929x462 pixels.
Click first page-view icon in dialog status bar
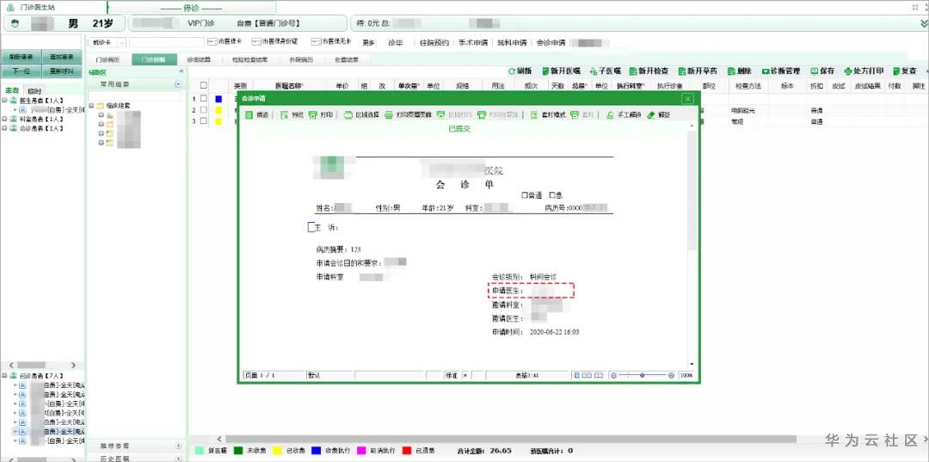(x=576, y=375)
